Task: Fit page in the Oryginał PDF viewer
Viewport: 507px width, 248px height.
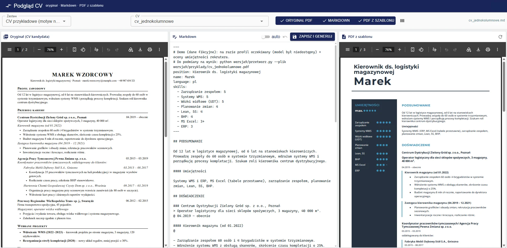Action: click(75, 49)
